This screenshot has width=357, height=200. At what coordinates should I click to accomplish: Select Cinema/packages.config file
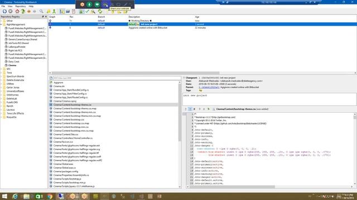click(x=66, y=172)
